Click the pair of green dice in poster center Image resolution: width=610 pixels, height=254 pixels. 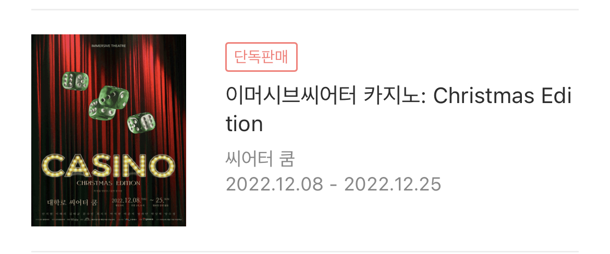[108, 103]
